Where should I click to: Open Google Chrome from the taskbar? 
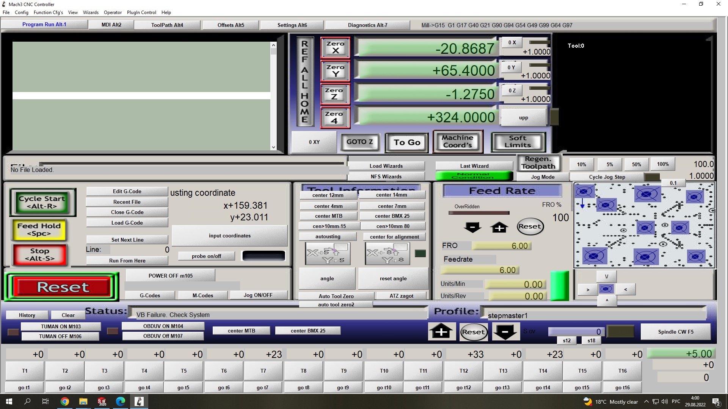point(65,401)
